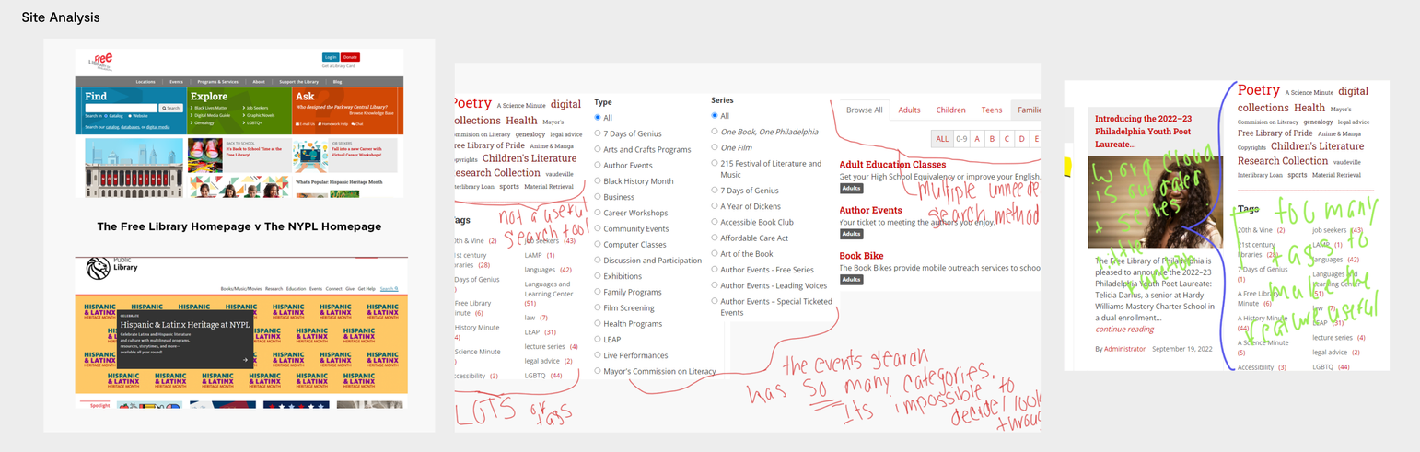Open the E-mail Us link in Ask panel

[305, 124]
